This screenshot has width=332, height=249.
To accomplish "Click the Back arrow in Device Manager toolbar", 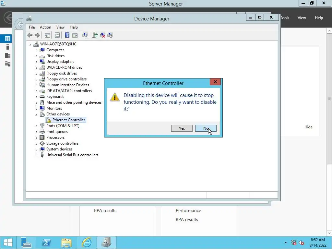I will click(x=30, y=35).
